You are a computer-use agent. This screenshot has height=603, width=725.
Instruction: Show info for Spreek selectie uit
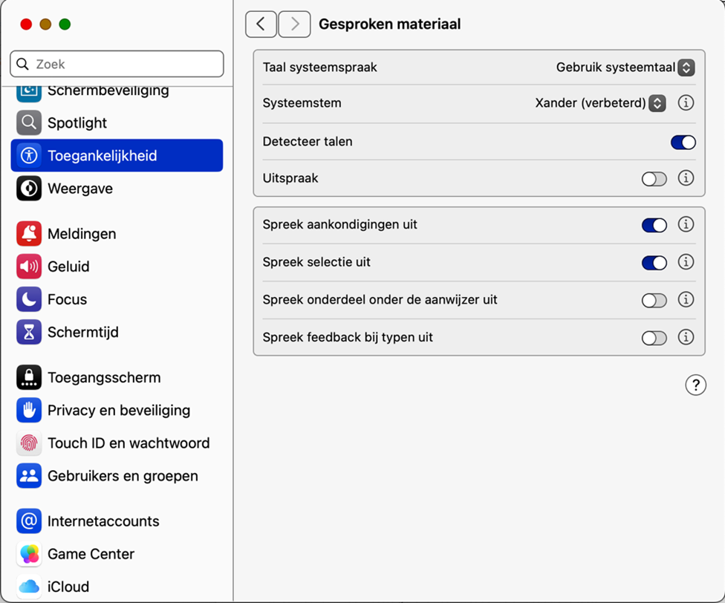pos(686,262)
